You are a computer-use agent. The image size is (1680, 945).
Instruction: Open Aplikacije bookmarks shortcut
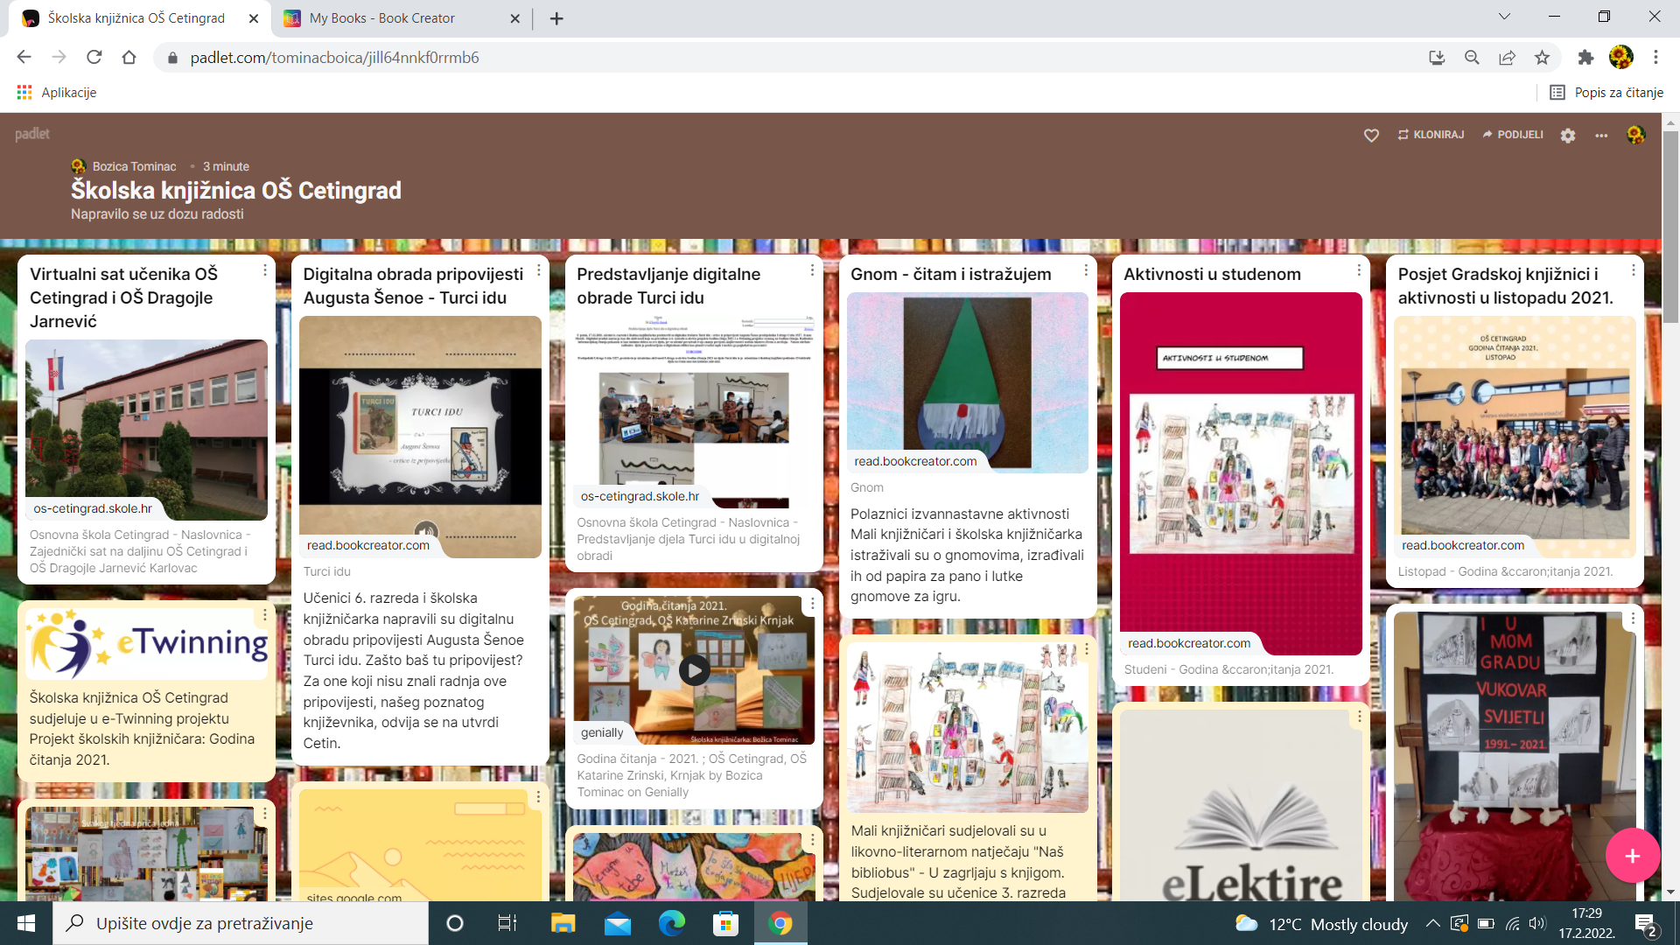pyautogui.click(x=57, y=93)
